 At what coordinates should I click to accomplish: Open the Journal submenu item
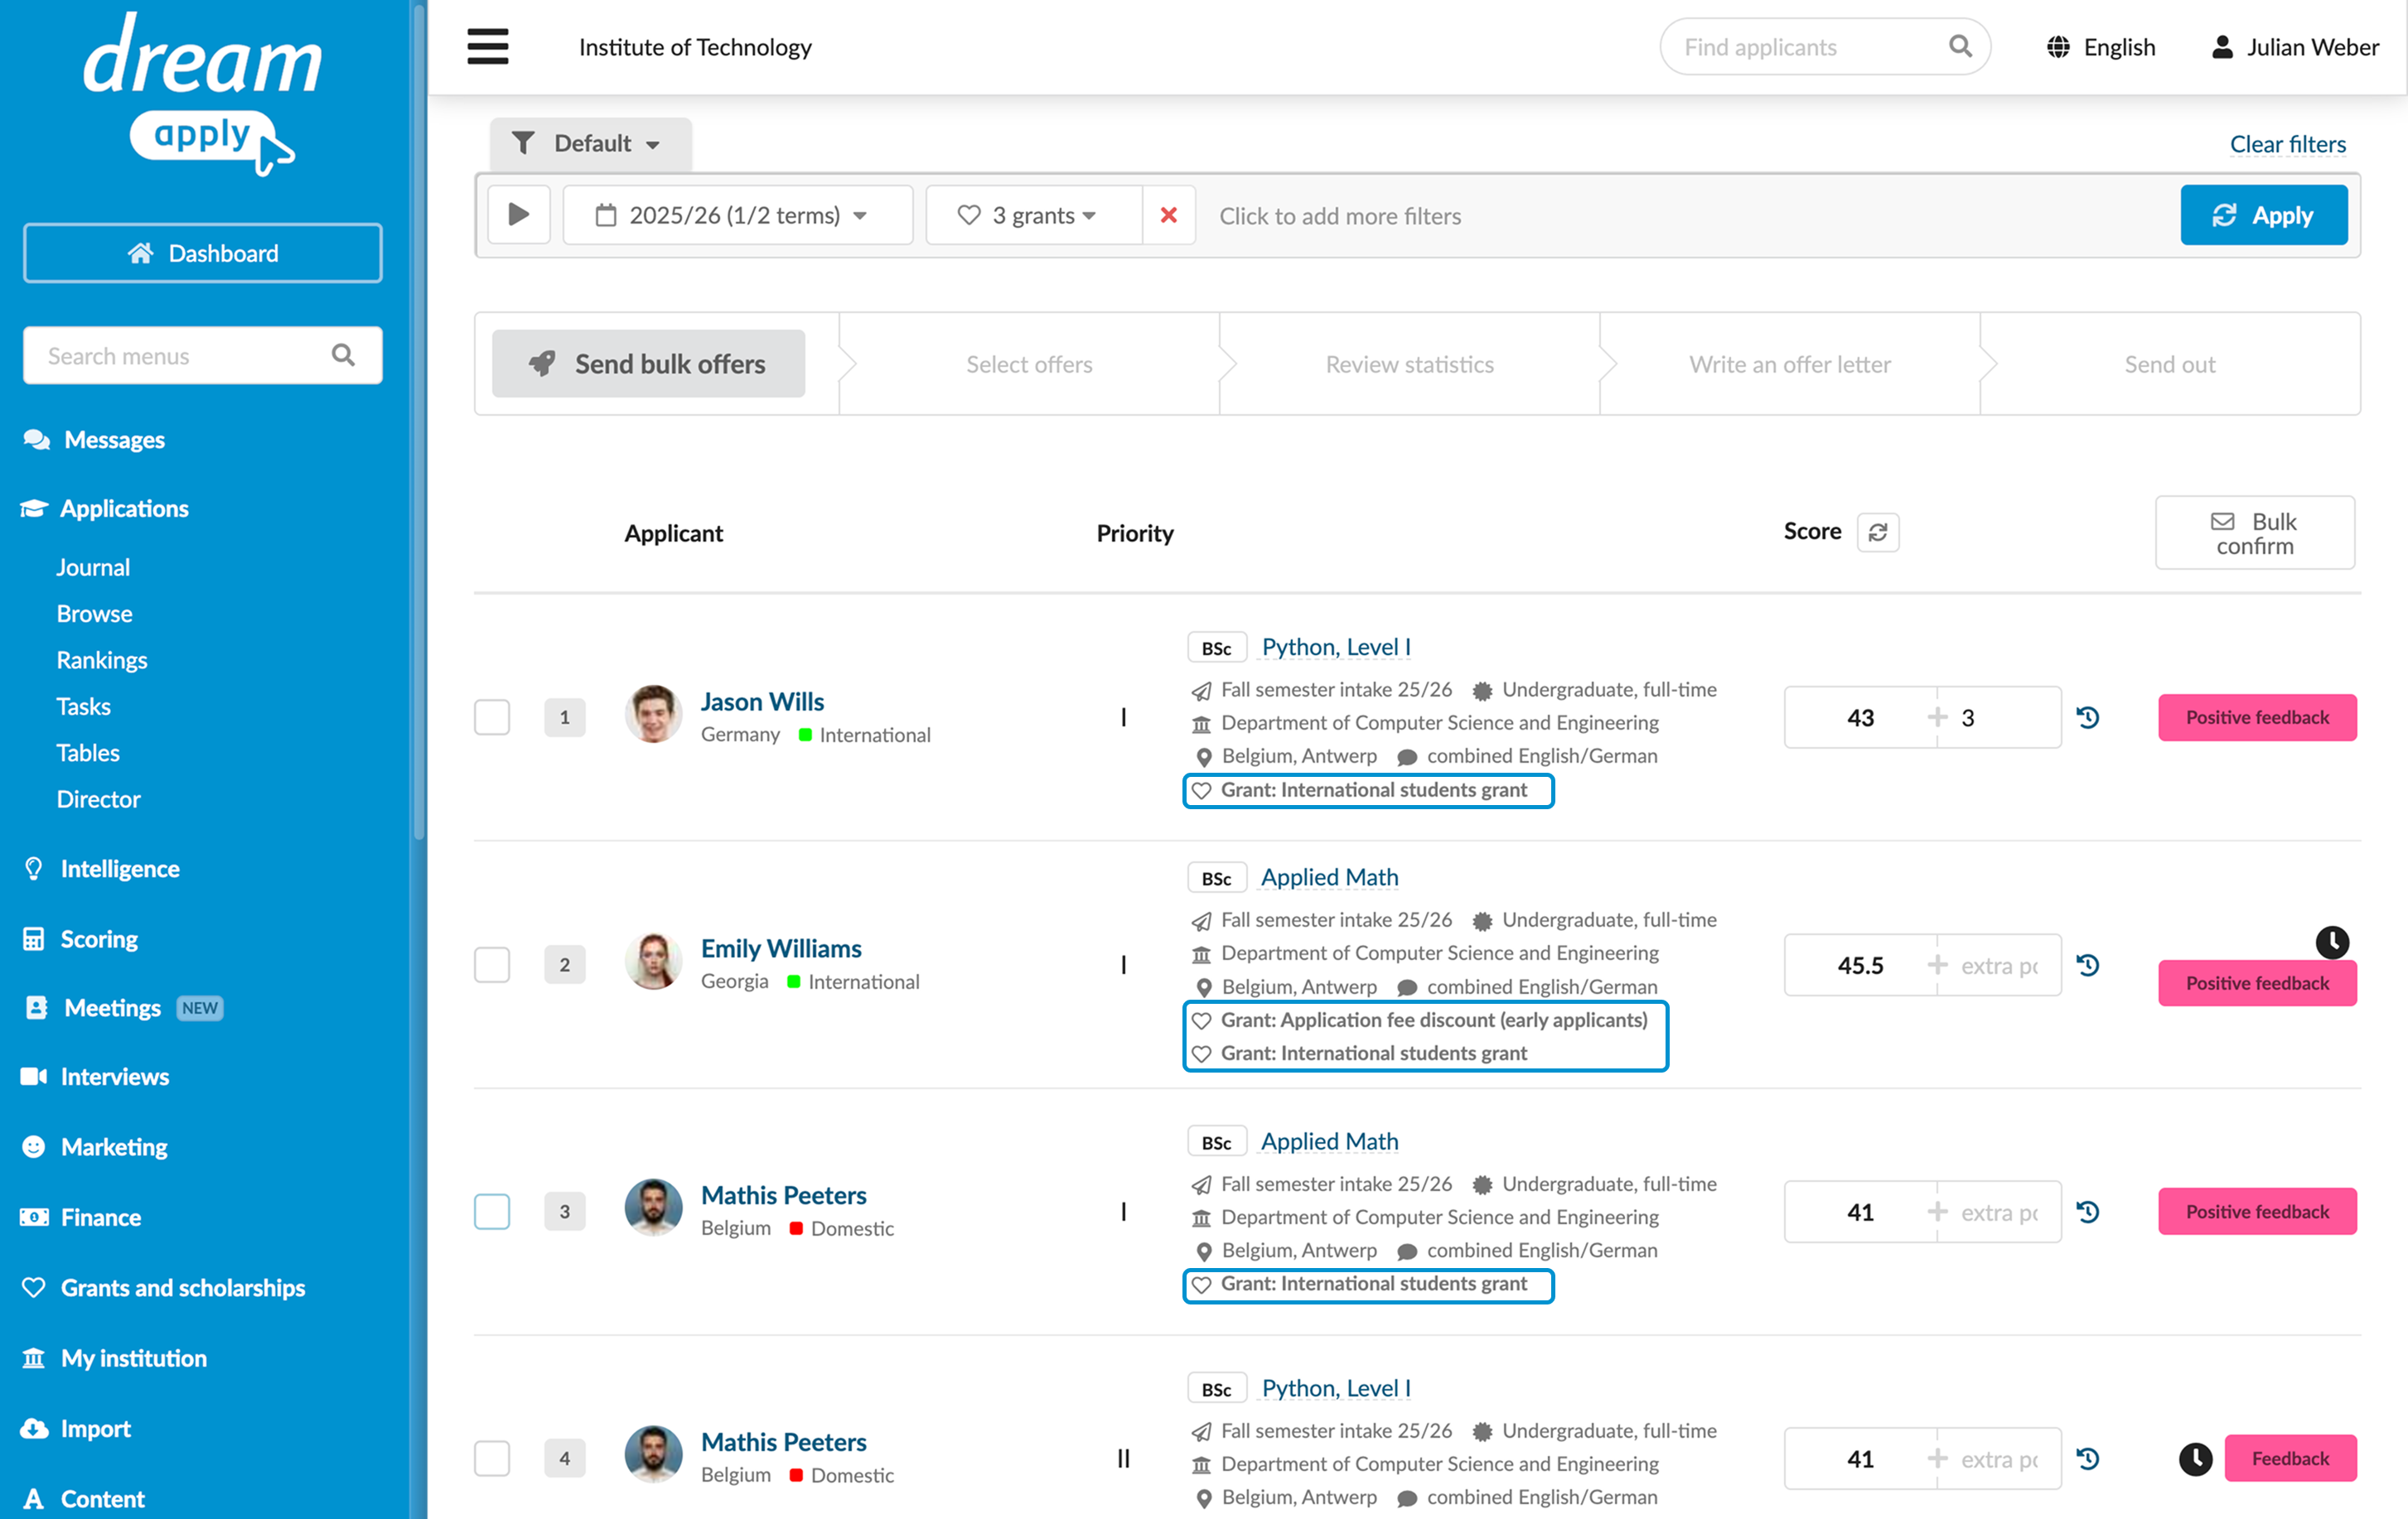pos(93,567)
